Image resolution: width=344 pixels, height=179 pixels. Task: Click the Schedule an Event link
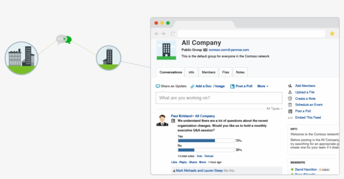pos(309,105)
